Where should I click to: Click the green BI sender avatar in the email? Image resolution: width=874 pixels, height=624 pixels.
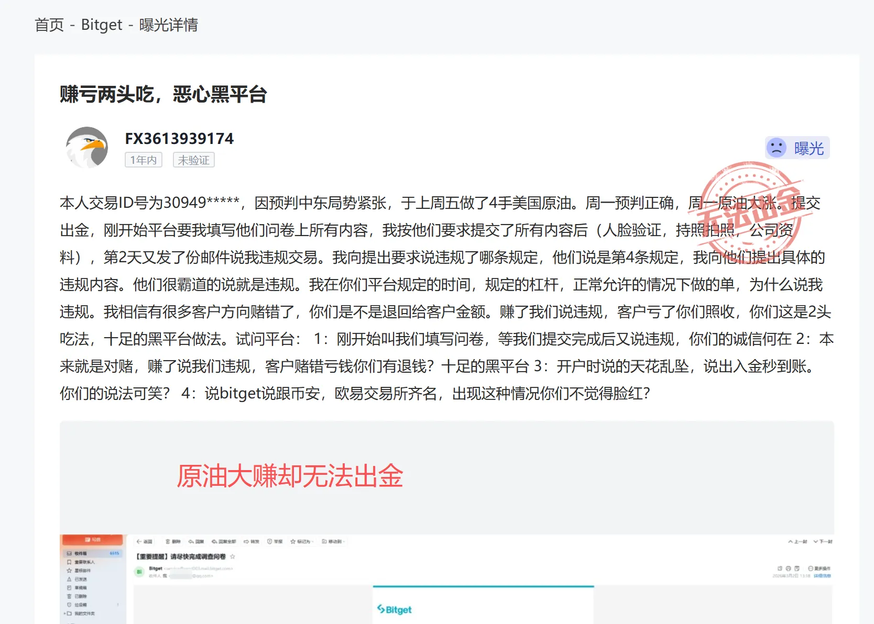(139, 572)
